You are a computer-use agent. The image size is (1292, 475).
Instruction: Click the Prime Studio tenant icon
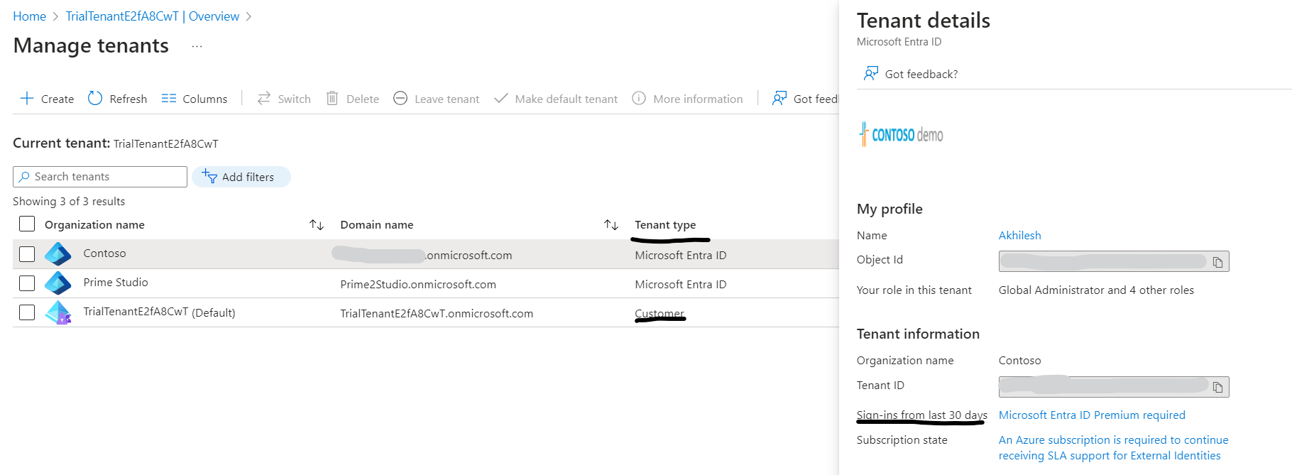[58, 283]
